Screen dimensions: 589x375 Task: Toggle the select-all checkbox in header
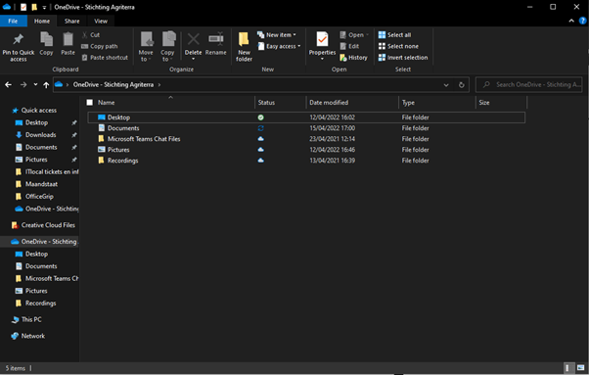coord(89,103)
